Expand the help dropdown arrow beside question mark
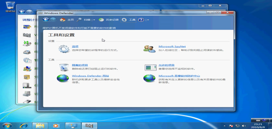Screen dimensions: 272x129 click(x=148, y=20)
